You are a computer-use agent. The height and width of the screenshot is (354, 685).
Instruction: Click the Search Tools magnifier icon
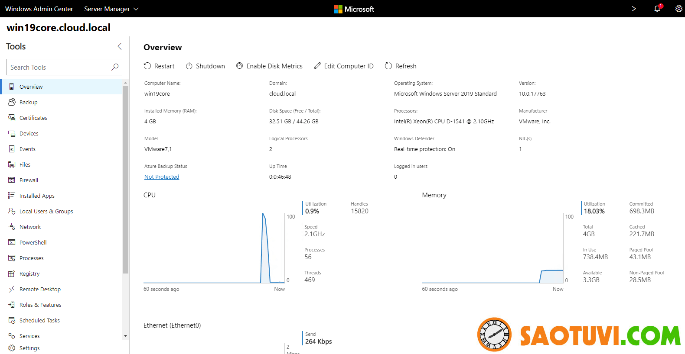pyautogui.click(x=114, y=67)
